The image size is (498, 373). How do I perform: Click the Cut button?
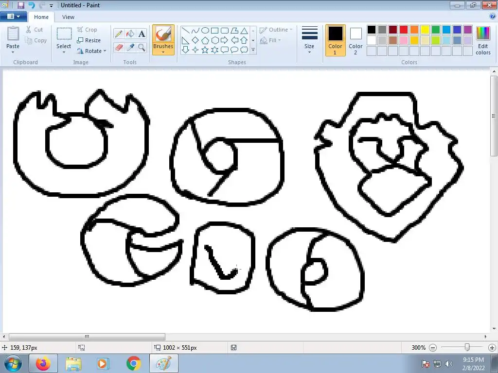tap(35, 30)
